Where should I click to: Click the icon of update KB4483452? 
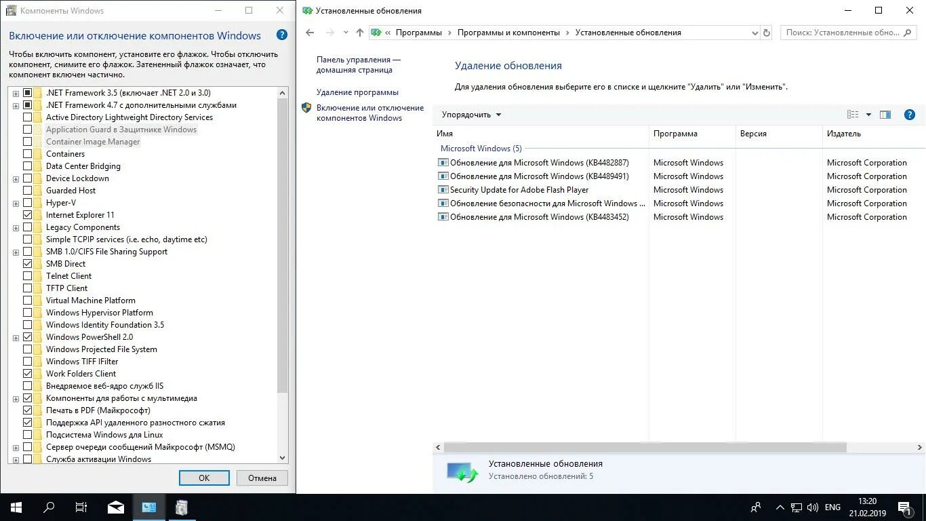[x=443, y=217]
